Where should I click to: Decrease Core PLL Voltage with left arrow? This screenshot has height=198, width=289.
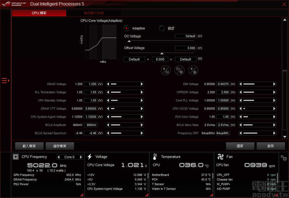click(240, 101)
